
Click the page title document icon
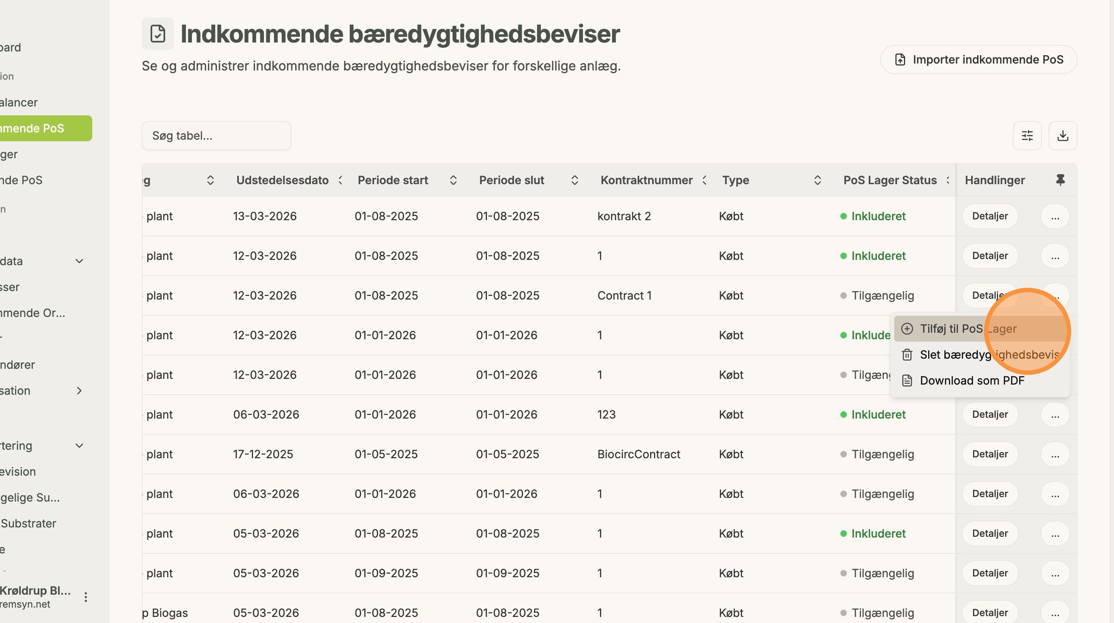pos(158,34)
